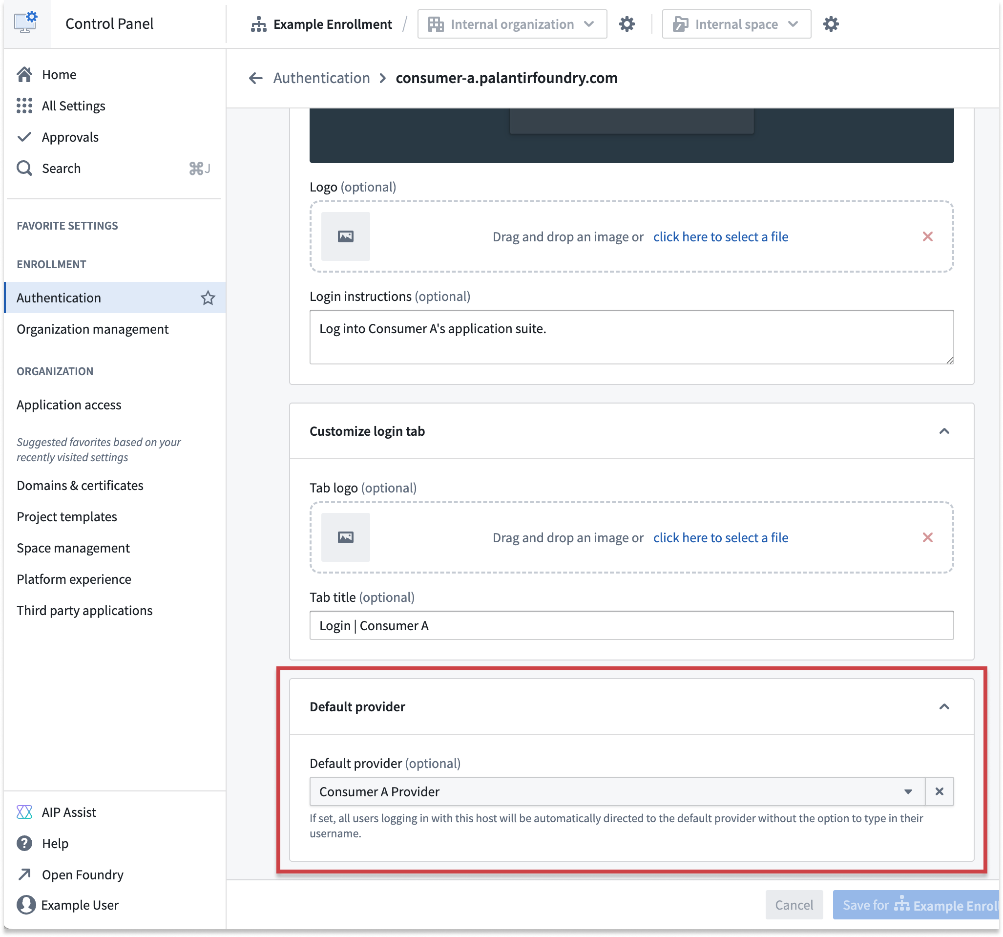This screenshot has height=937, width=1003.
Task: Remove Tab logo image with red X
Action: click(928, 537)
